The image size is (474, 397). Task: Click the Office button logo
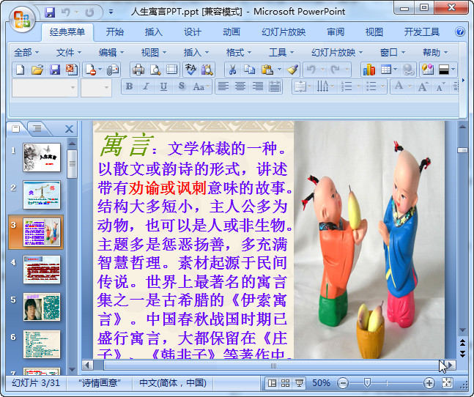pyautogui.click(x=22, y=20)
